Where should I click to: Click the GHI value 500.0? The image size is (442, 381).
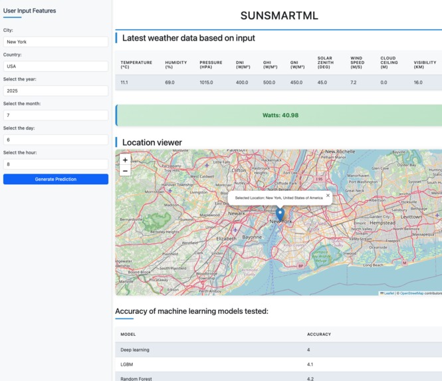click(269, 82)
